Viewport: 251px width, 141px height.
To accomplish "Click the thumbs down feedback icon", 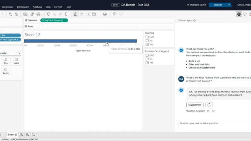I will (x=213, y=111).
